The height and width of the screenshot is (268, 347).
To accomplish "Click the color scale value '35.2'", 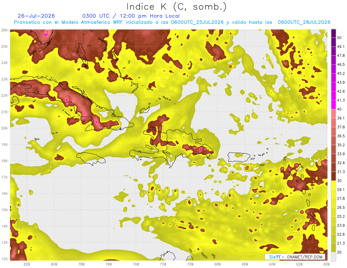I will coord(341,145).
